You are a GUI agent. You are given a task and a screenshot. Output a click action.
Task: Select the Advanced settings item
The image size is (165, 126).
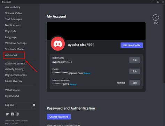click(11, 55)
